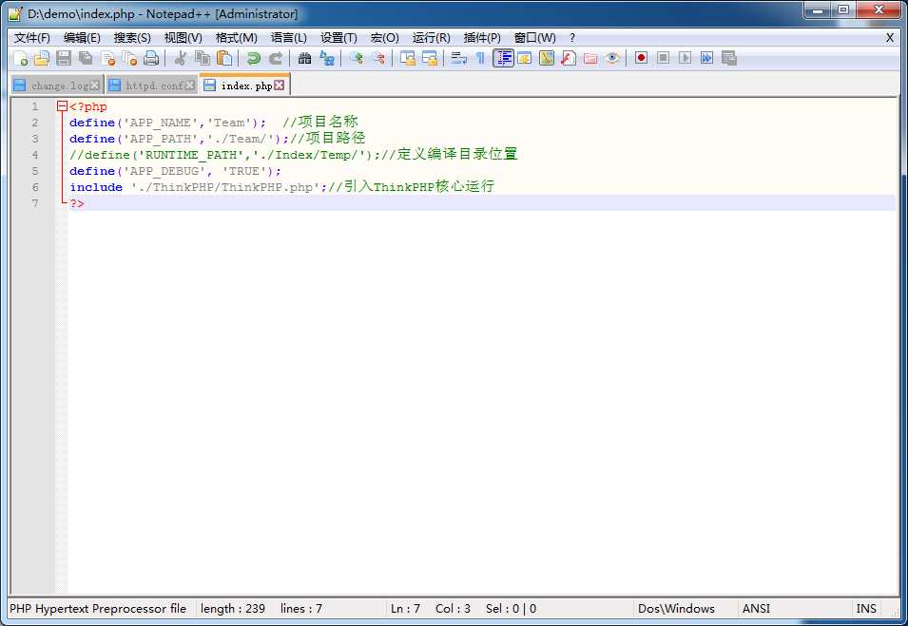Image resolution: width=908 pixels, height=626 pixels.
Task: Open the 运行(R) menu
Action: (x=431, y=38)
